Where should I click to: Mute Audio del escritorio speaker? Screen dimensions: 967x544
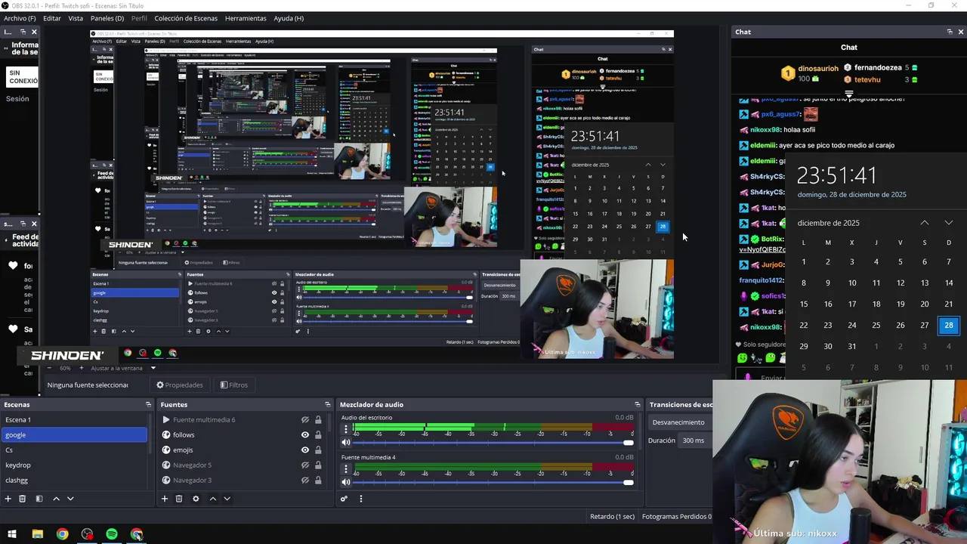pyautogui.click(x=346, y=443)
